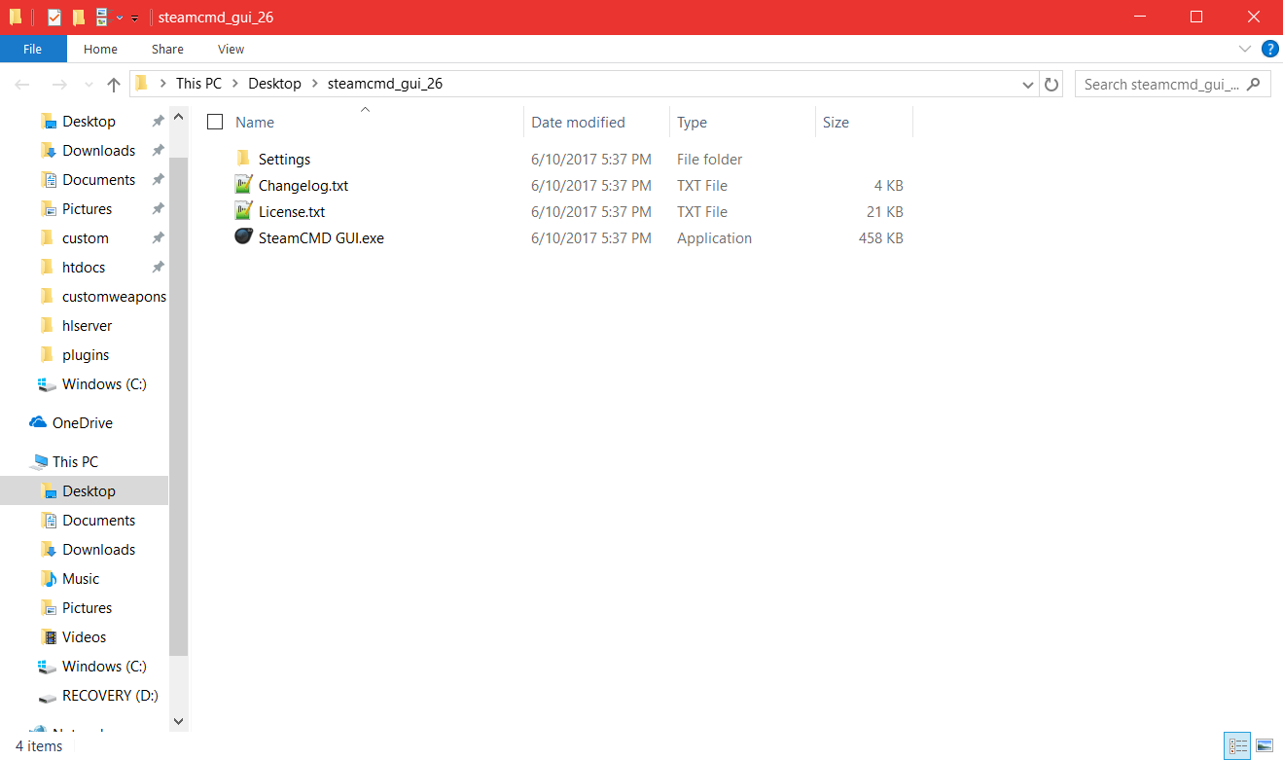
Task: Sort by the Type column header
Action: pyautogui.click(x=692, y=123)
